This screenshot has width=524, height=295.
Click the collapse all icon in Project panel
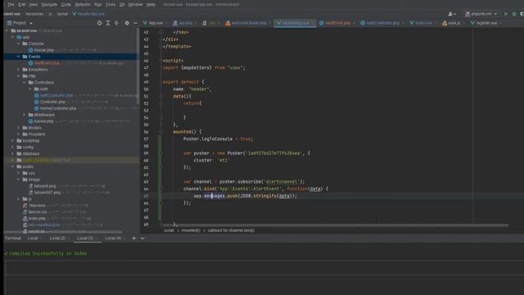pyautogui.click(x=116, y=23)
